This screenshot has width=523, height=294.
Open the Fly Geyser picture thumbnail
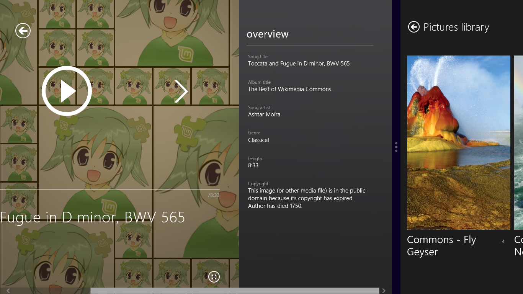click(458, 142)
